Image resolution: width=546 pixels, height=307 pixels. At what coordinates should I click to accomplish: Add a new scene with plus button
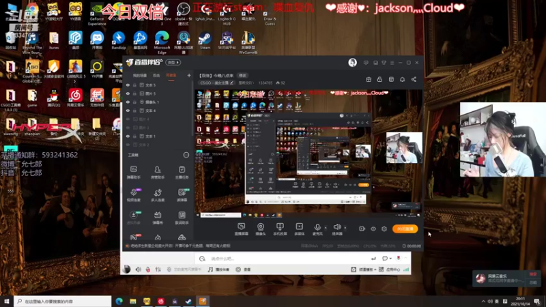(189, 75)
